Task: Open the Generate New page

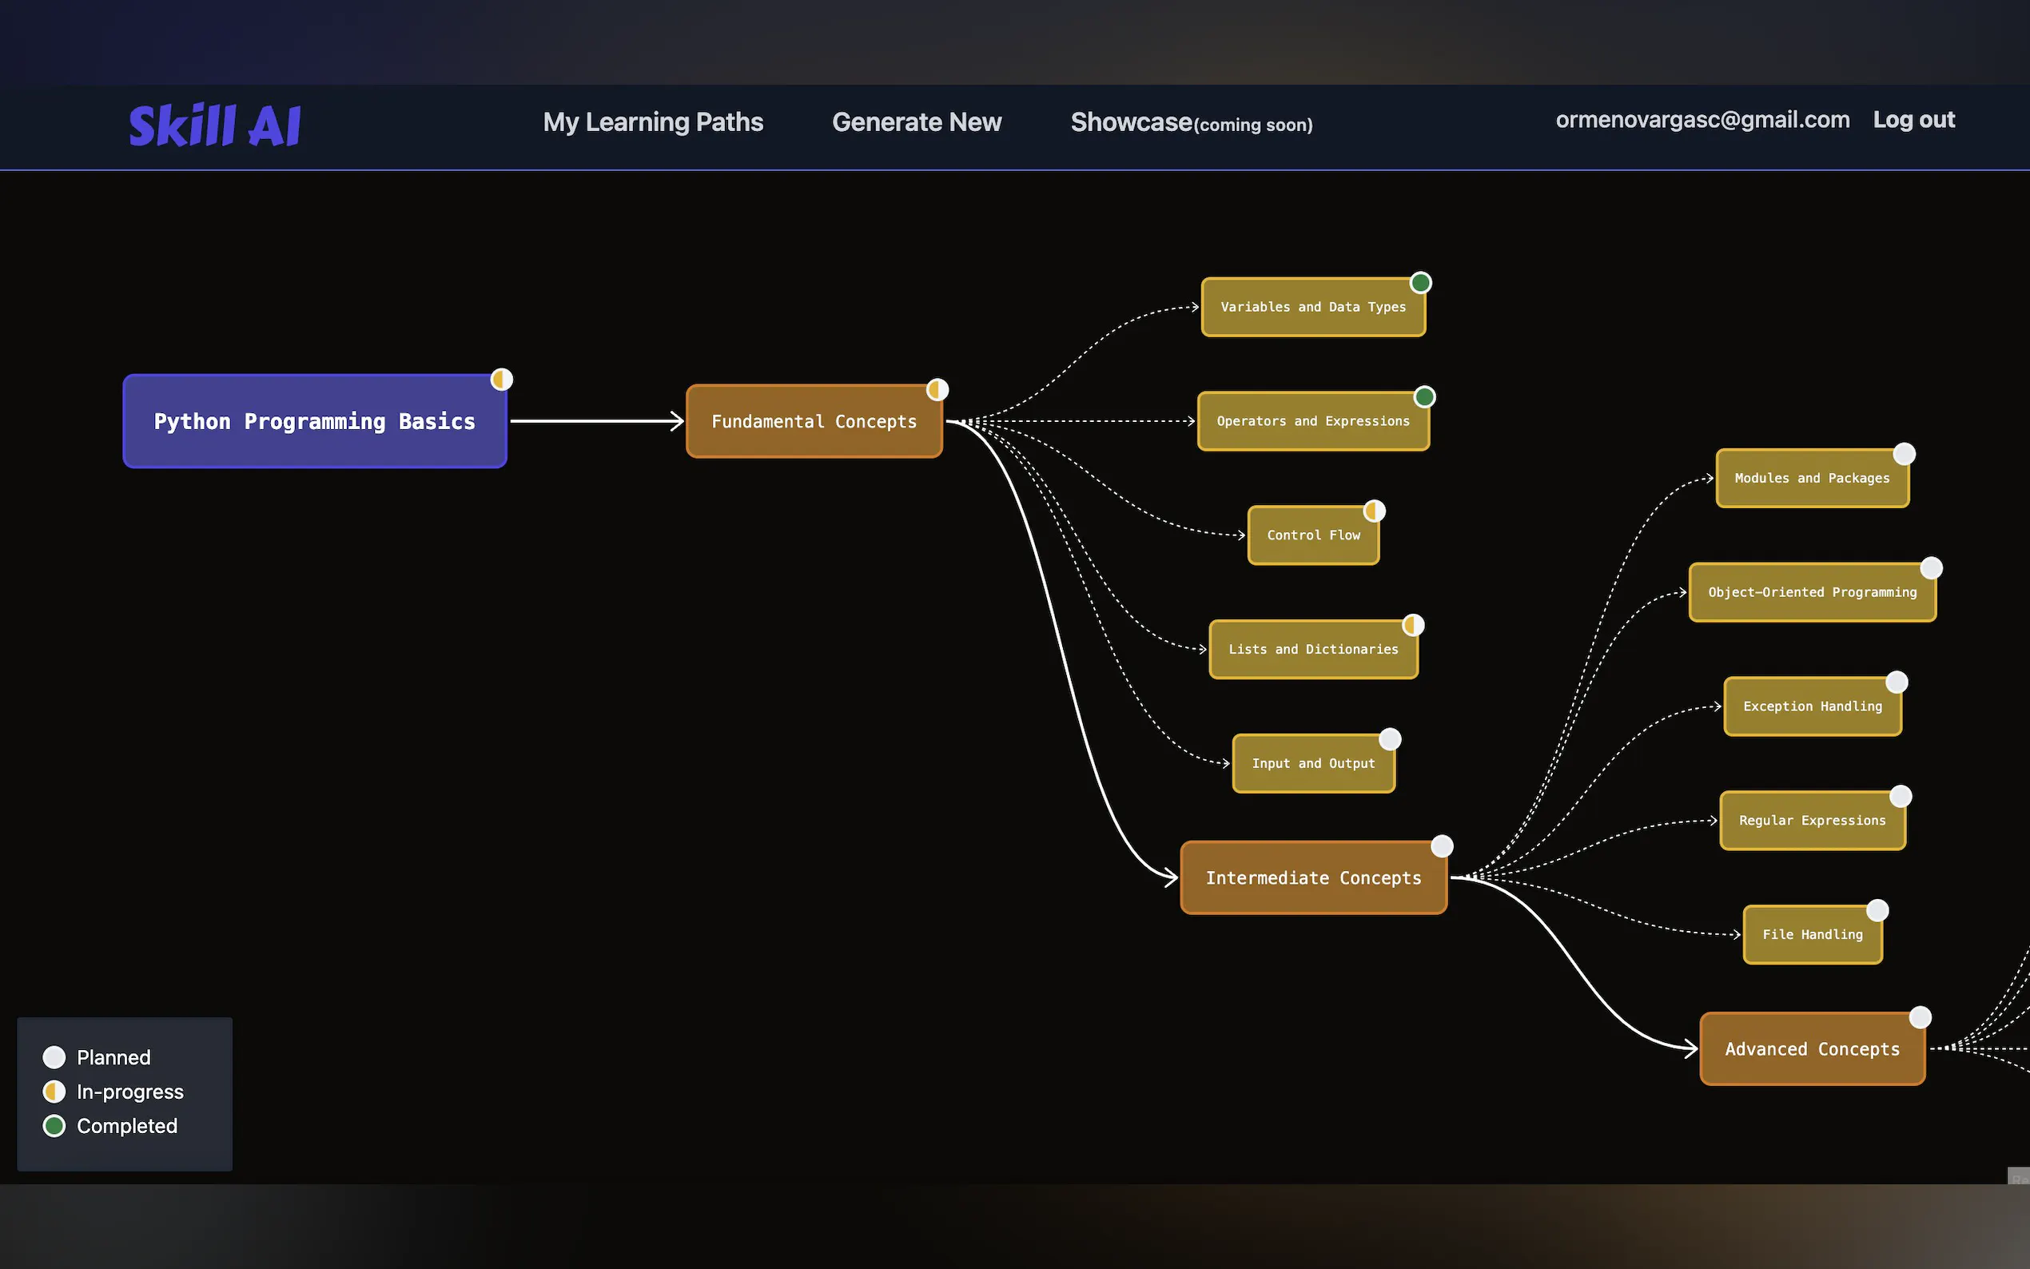Action: (917, 122)
